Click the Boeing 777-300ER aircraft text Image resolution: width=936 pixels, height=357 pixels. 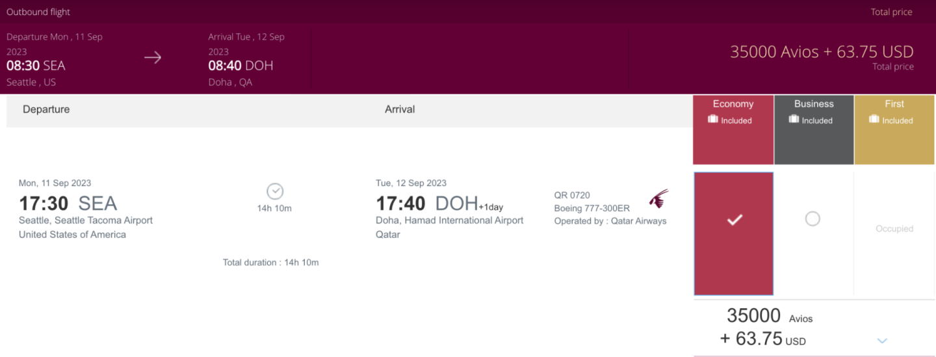(591, 208)
